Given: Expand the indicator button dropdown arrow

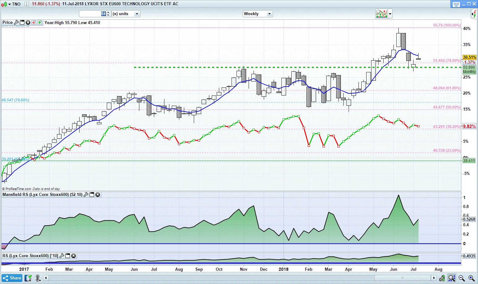Looking at the screenshot, I should tap(390, 14).
